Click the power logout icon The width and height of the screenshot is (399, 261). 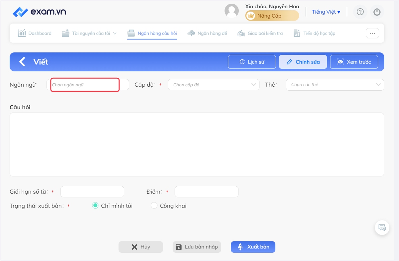click(x=377, y=12)
